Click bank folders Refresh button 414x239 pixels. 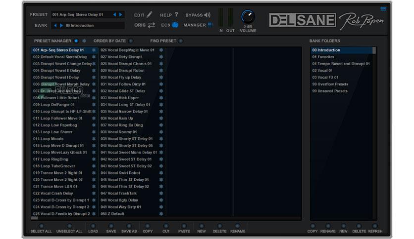tap(375, 226)
